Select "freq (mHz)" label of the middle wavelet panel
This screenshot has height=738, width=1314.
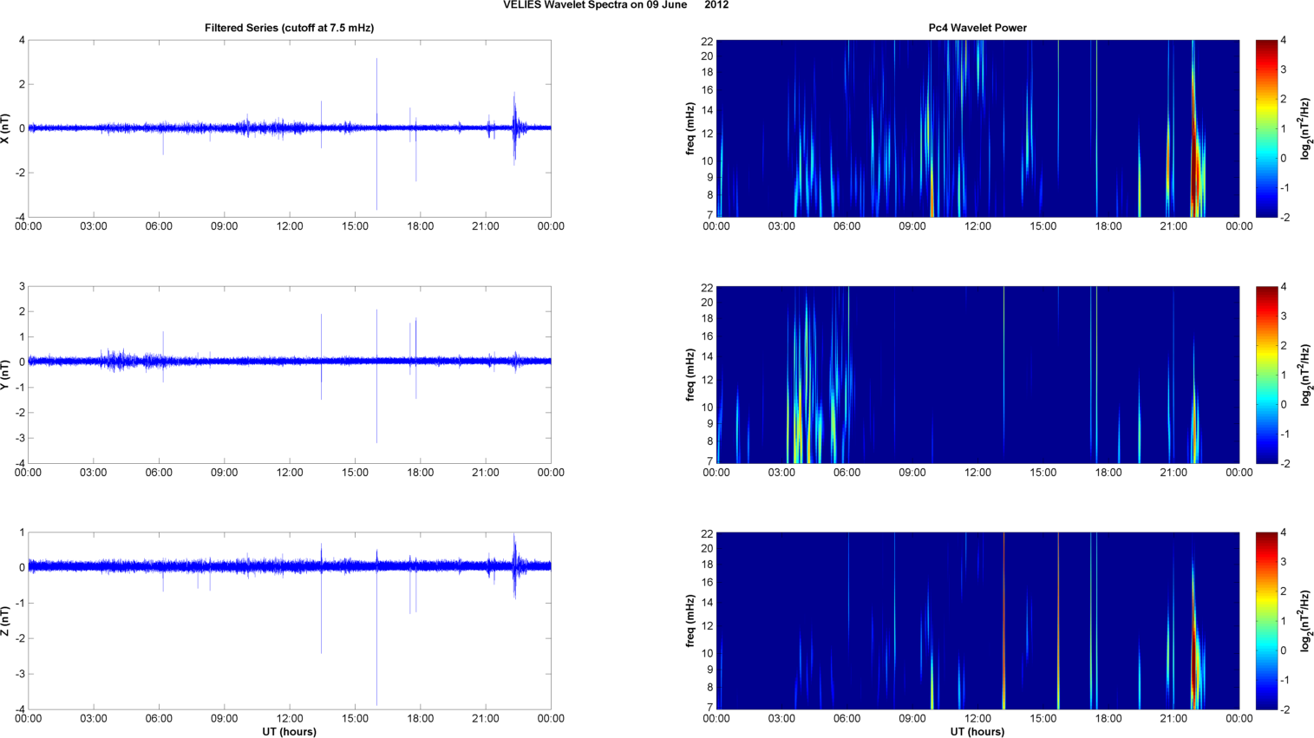690,375
